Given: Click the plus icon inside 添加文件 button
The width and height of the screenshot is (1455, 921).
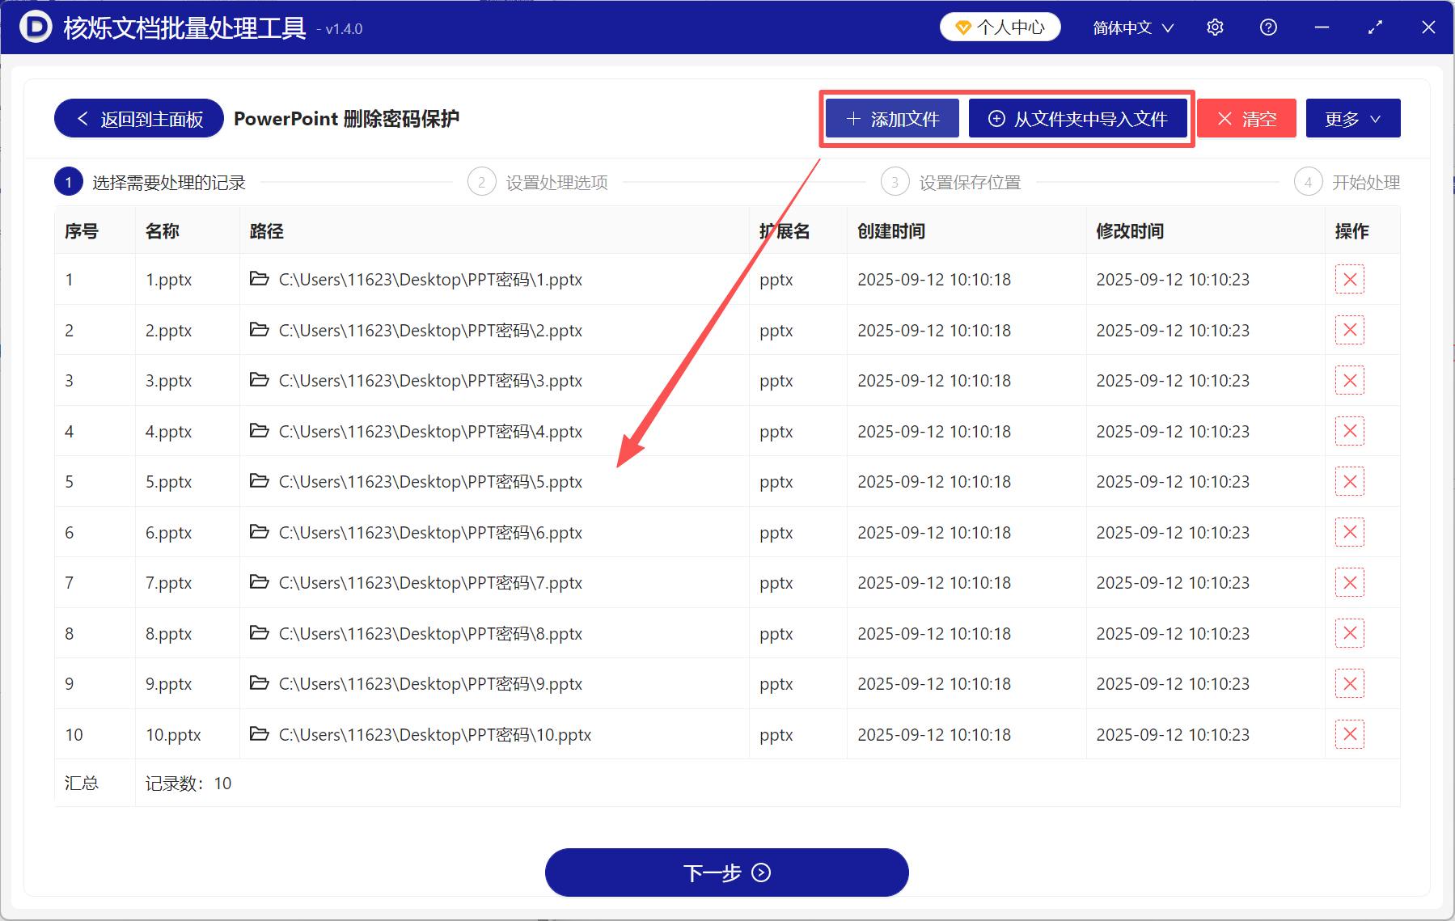Looking at the screenshot, I should 852,118.
